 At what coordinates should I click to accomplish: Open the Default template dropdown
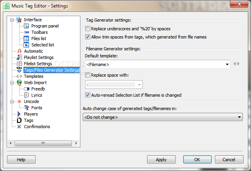click(227, 64)
